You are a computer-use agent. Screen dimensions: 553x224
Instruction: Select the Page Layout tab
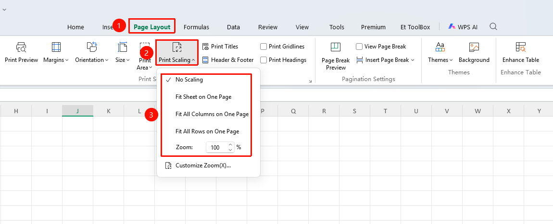point(152,27)
